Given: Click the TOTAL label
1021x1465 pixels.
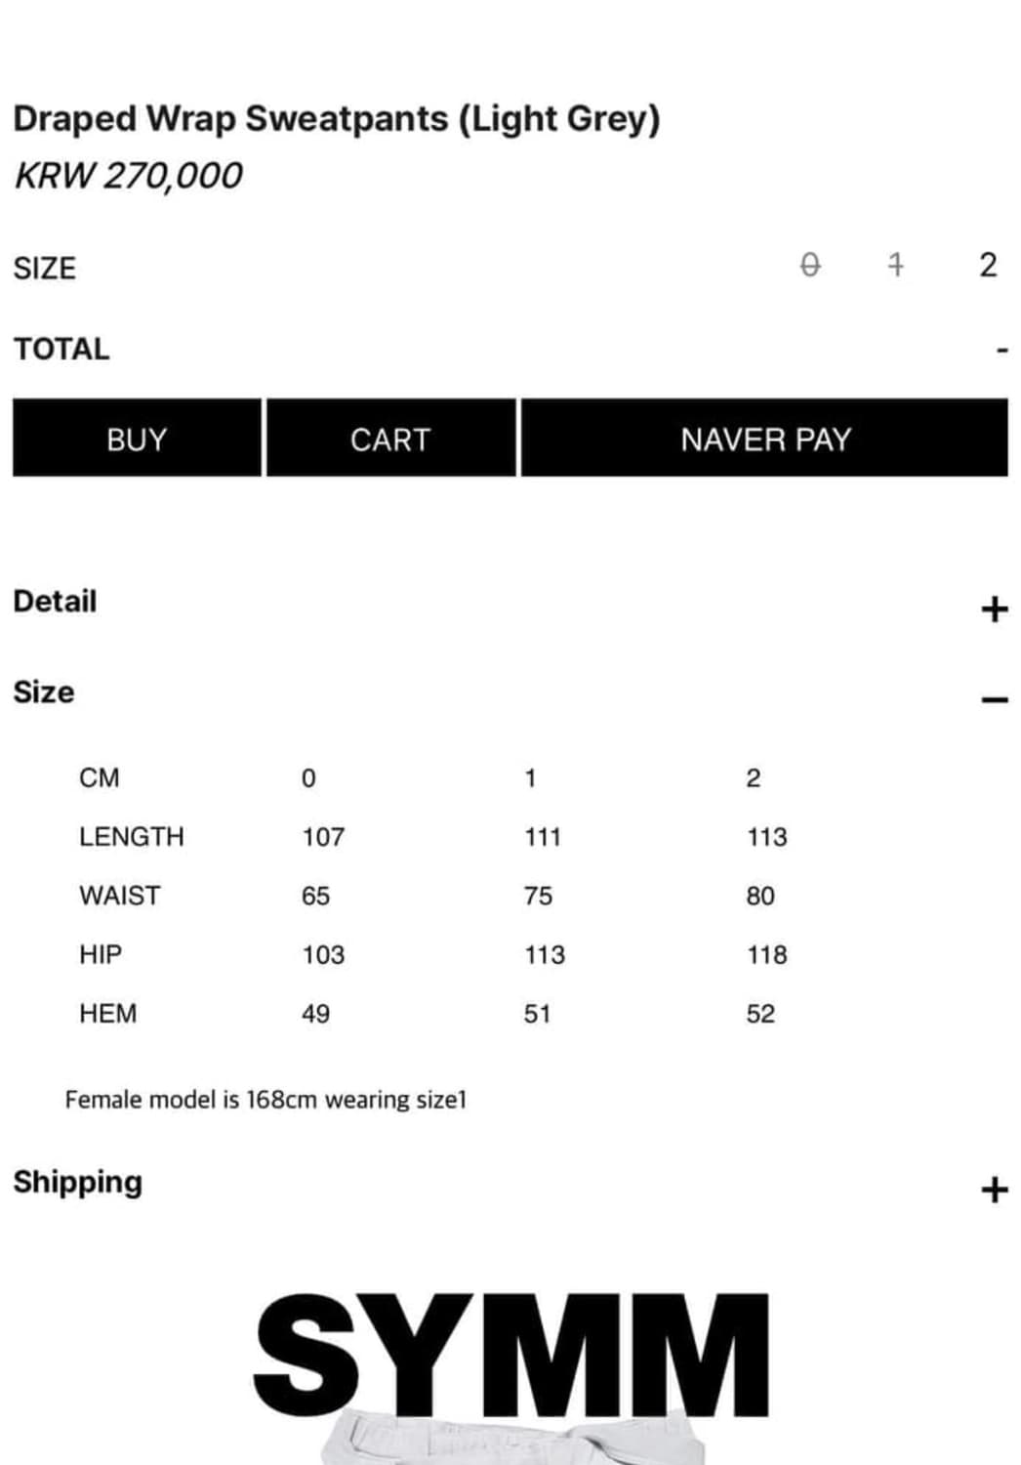Looking at the screenshot, I should tap(61, 349).
